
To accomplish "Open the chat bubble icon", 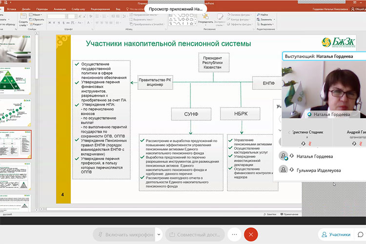I will pos(361,234).
